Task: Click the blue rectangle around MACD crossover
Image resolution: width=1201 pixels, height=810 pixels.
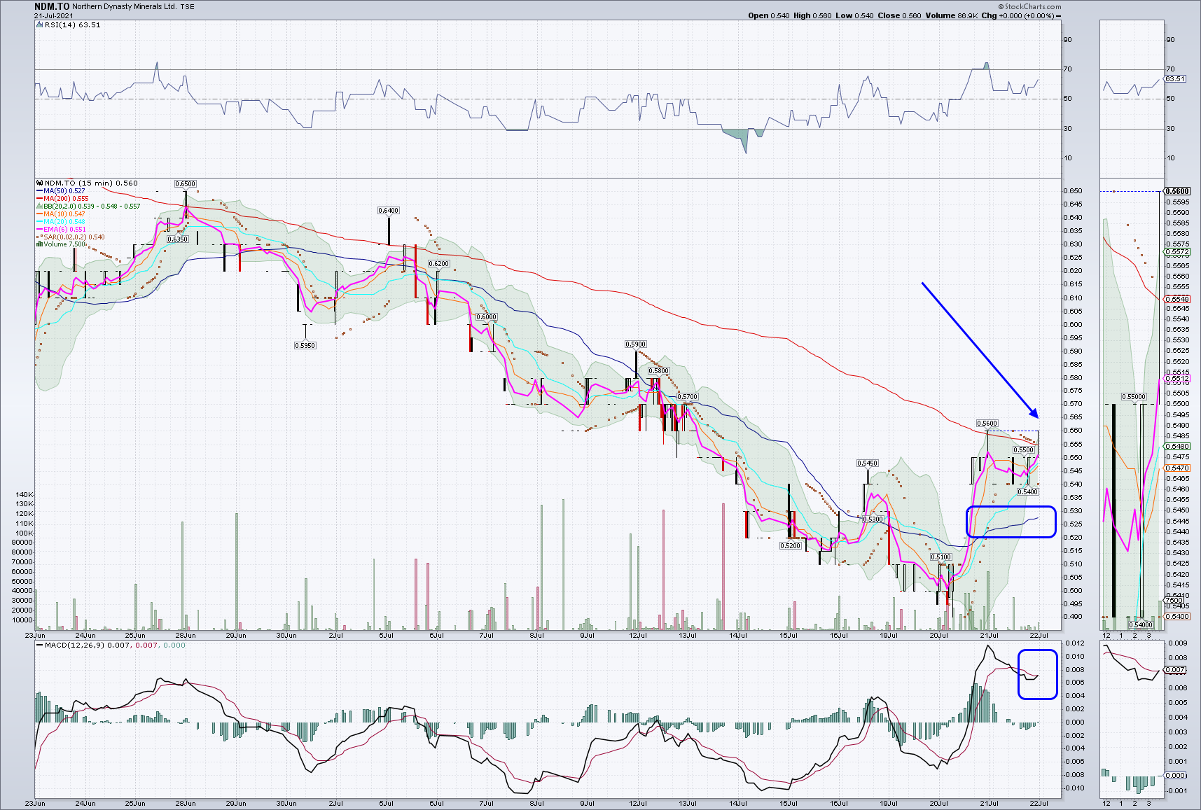Action: [1037, 674]
